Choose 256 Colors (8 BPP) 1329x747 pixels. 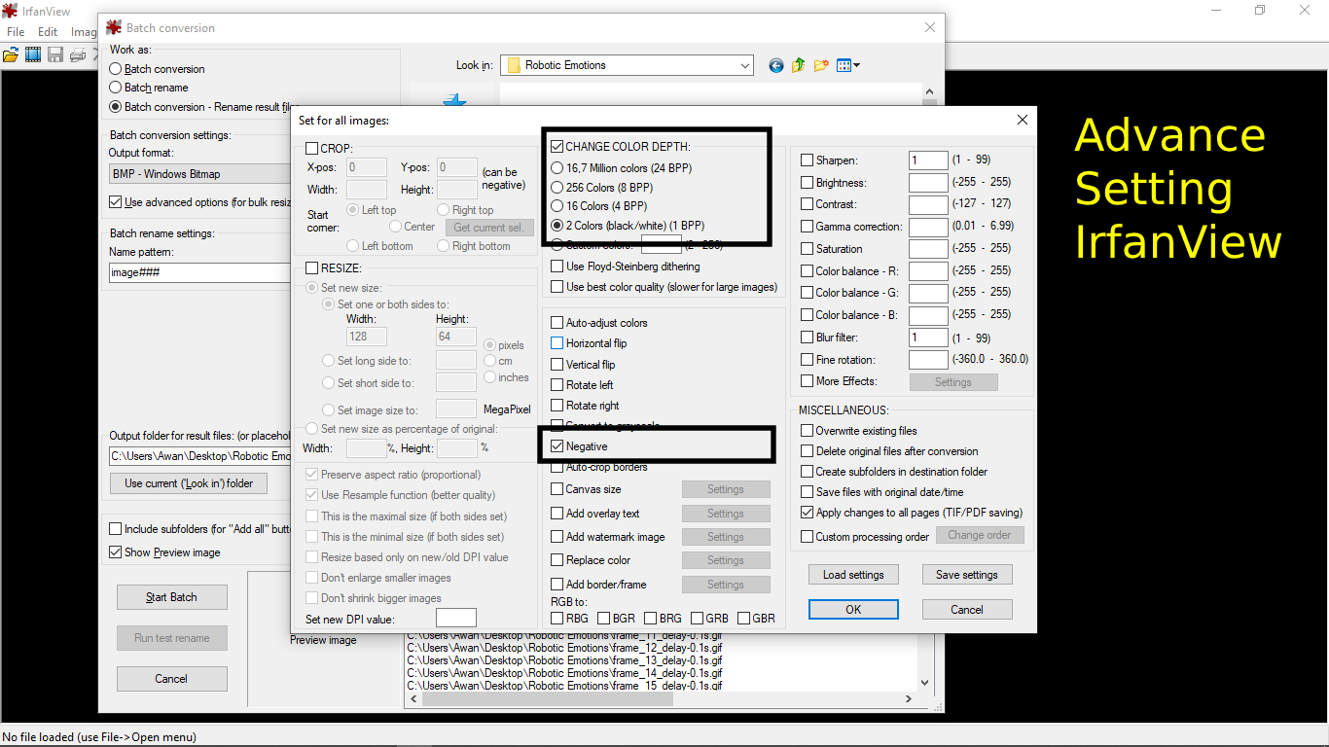pyautogui.click(x=557, y=187)
